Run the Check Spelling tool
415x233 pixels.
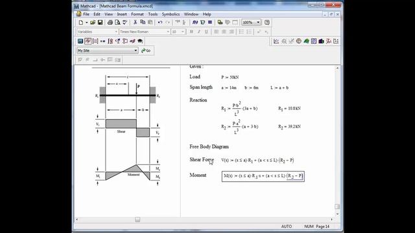[x=124, y=23]
